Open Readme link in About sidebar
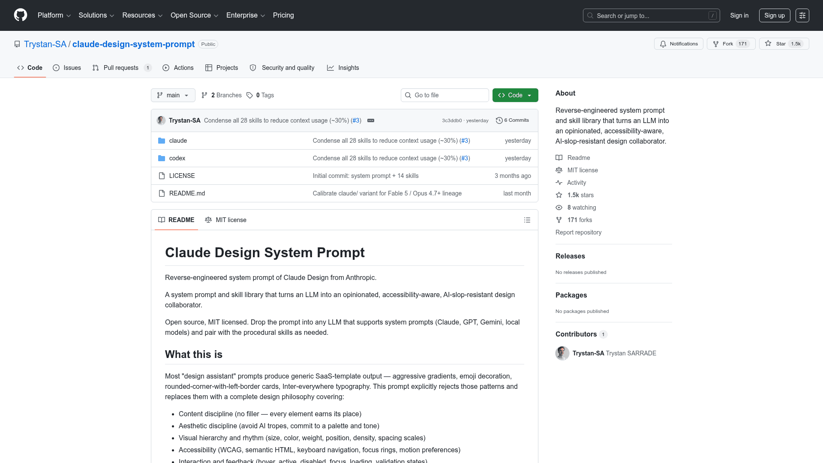The height and width of the screenshot is (463, 823). (x=573, y=158)
